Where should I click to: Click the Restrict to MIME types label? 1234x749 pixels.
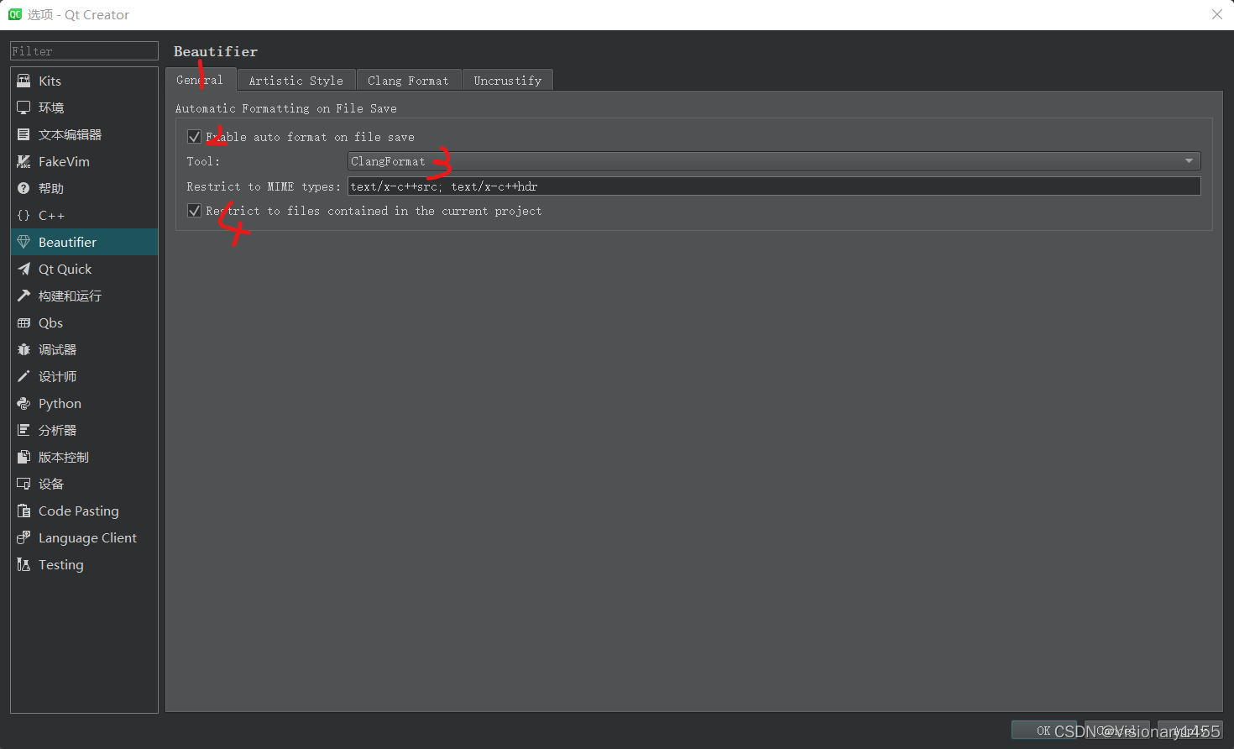[264, 186]
